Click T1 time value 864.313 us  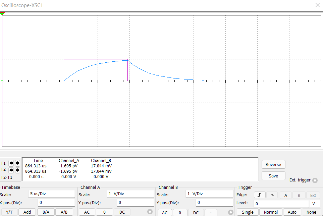36,166
